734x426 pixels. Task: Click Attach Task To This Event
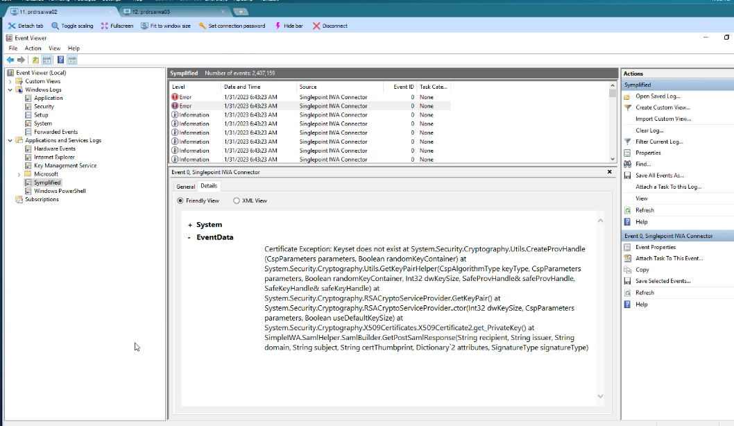pos(669,258)
